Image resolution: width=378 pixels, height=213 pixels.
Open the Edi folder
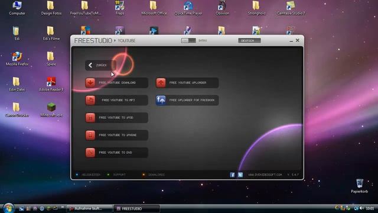pos(17,33)
